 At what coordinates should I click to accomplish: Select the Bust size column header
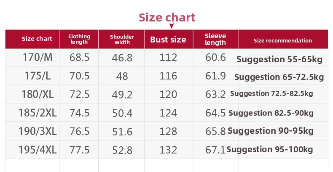click(168, 40)
